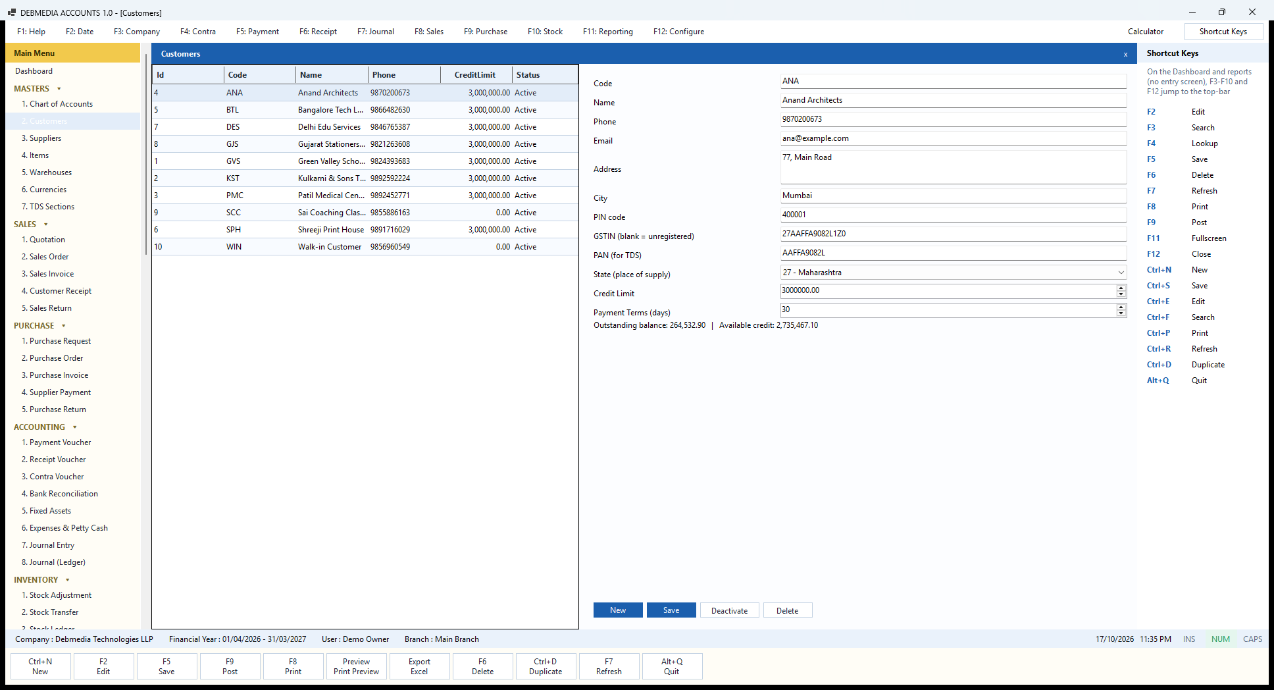Open the F3: Company menu

tap(137, 32)
